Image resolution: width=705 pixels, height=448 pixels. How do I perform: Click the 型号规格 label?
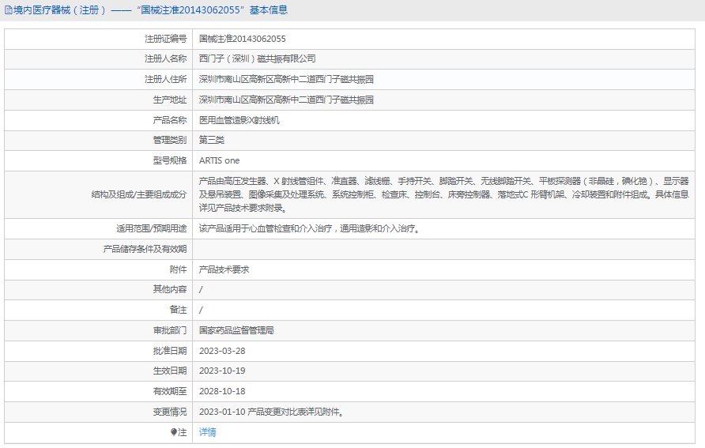169,160
